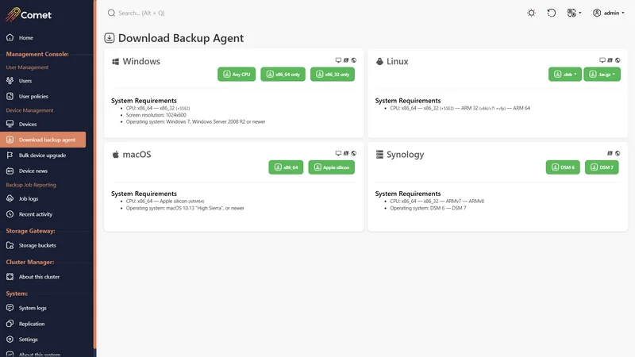Open the server actions dropdown beside refresh

click(574, 13)
